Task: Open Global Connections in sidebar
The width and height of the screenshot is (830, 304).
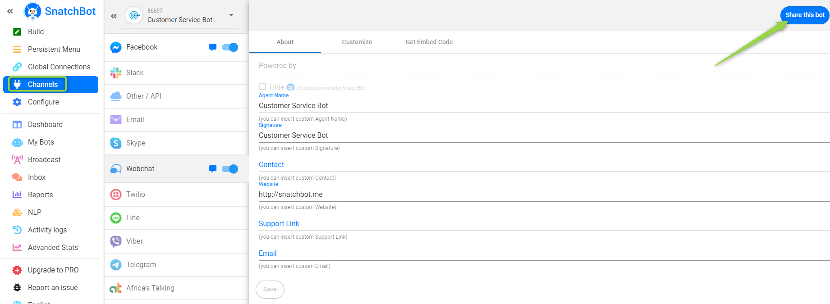Action: click(59, 67)
